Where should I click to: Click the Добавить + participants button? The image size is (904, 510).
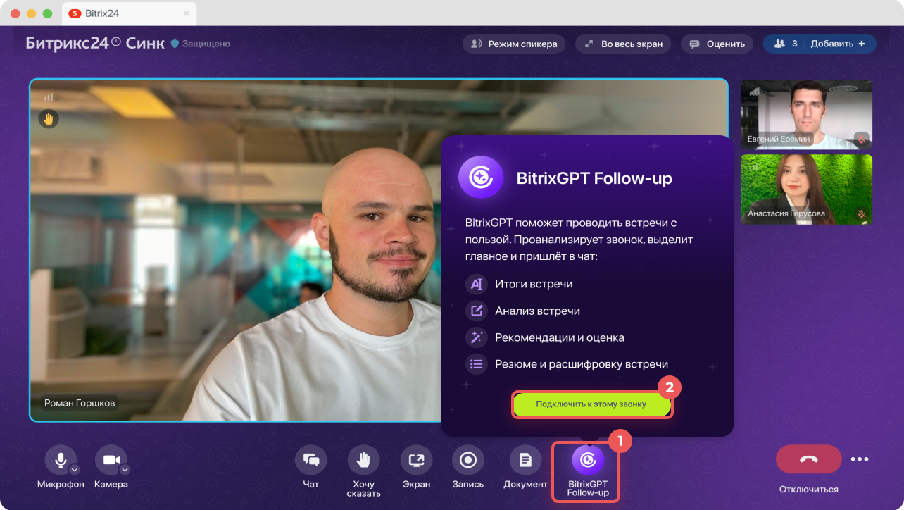pos(841,44)
